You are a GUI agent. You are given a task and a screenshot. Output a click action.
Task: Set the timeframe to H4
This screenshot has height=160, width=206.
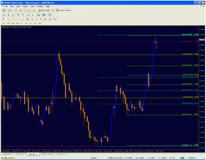26,23
